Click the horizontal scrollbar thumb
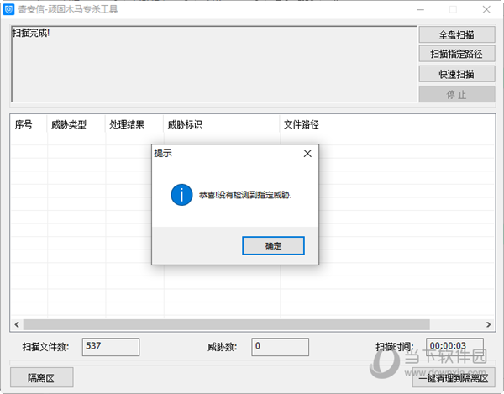Image resolution: width=504 pixels, height=394 pixels. 227,324
